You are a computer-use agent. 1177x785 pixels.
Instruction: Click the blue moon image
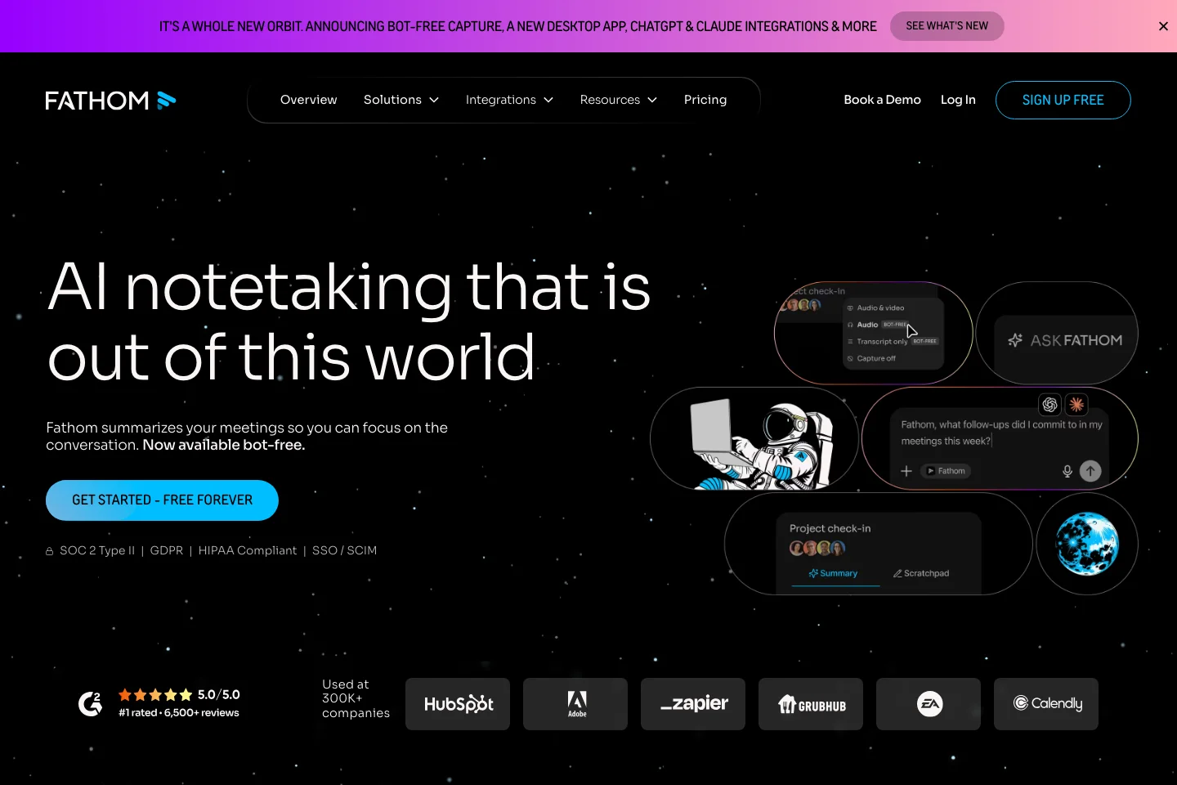coord(1087,544)
